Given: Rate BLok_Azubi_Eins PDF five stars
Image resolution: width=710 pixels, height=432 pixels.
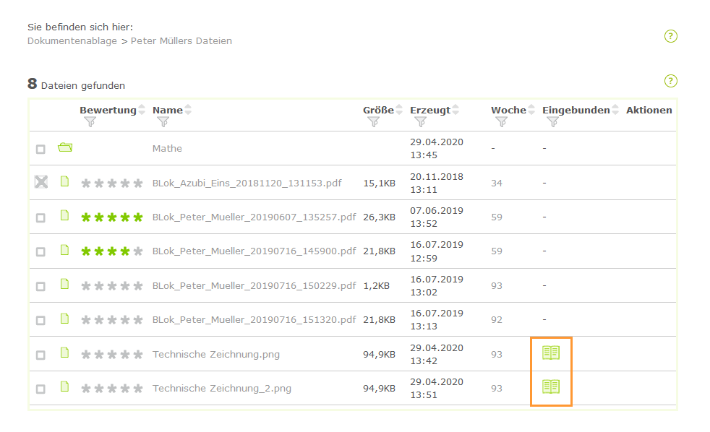Looking at the screenshot, I should click(x=138, y=183).
